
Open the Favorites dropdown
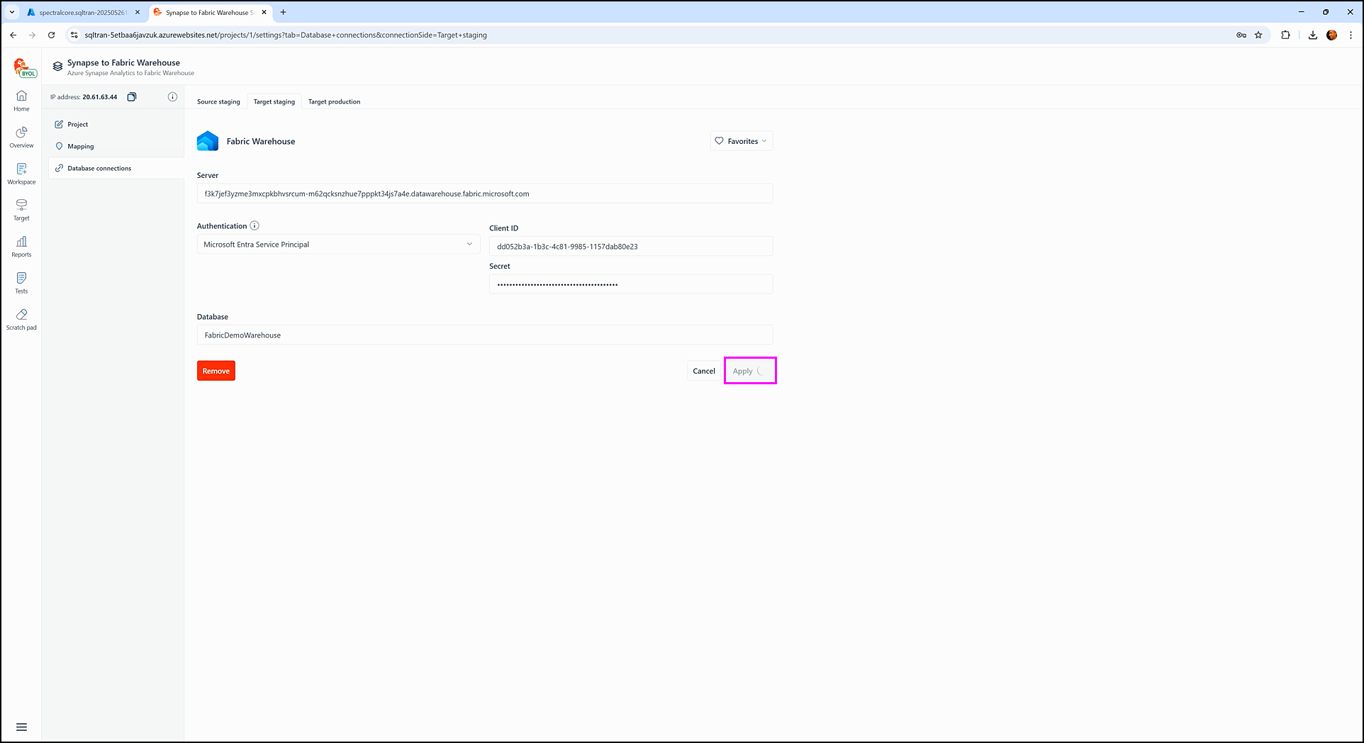(741, 141)
